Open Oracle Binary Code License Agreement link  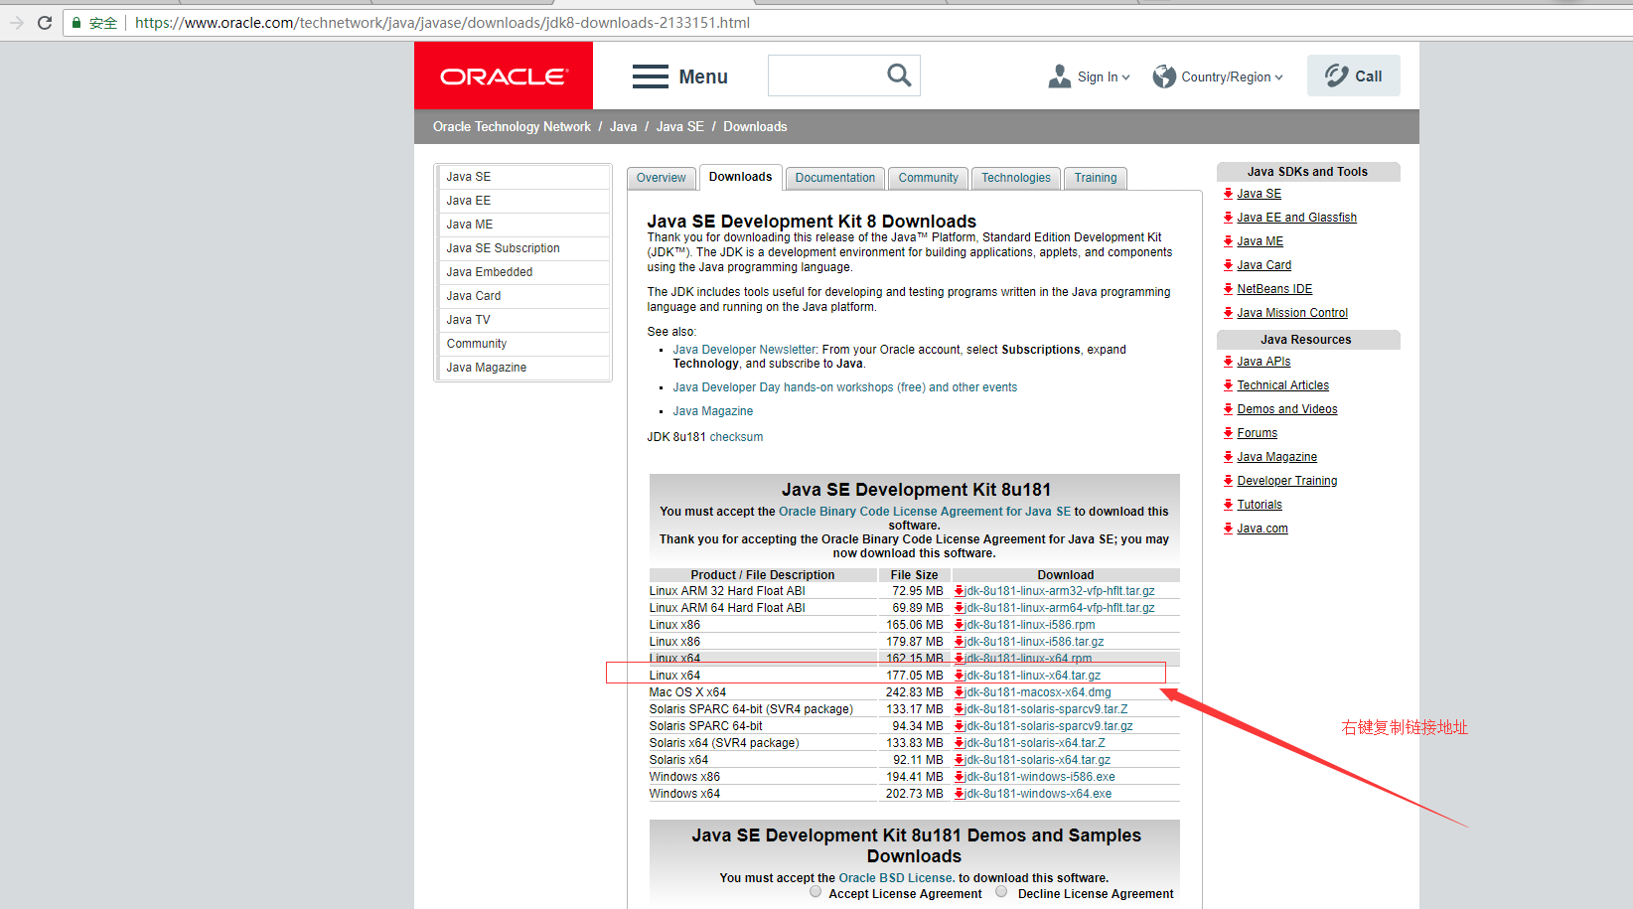click(x=925, y=512)
